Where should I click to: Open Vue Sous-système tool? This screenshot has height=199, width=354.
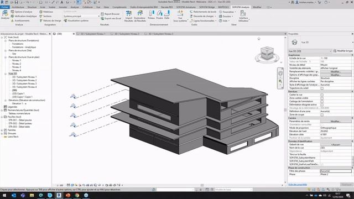pos(180,16)
